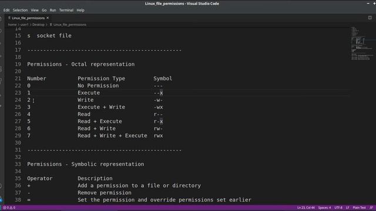
Task: Click 'Set the permission and override permissions' line
Action: pos(164,200)
